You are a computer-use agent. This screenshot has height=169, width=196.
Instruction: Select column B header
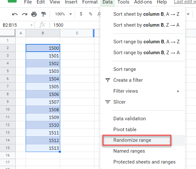43,33
